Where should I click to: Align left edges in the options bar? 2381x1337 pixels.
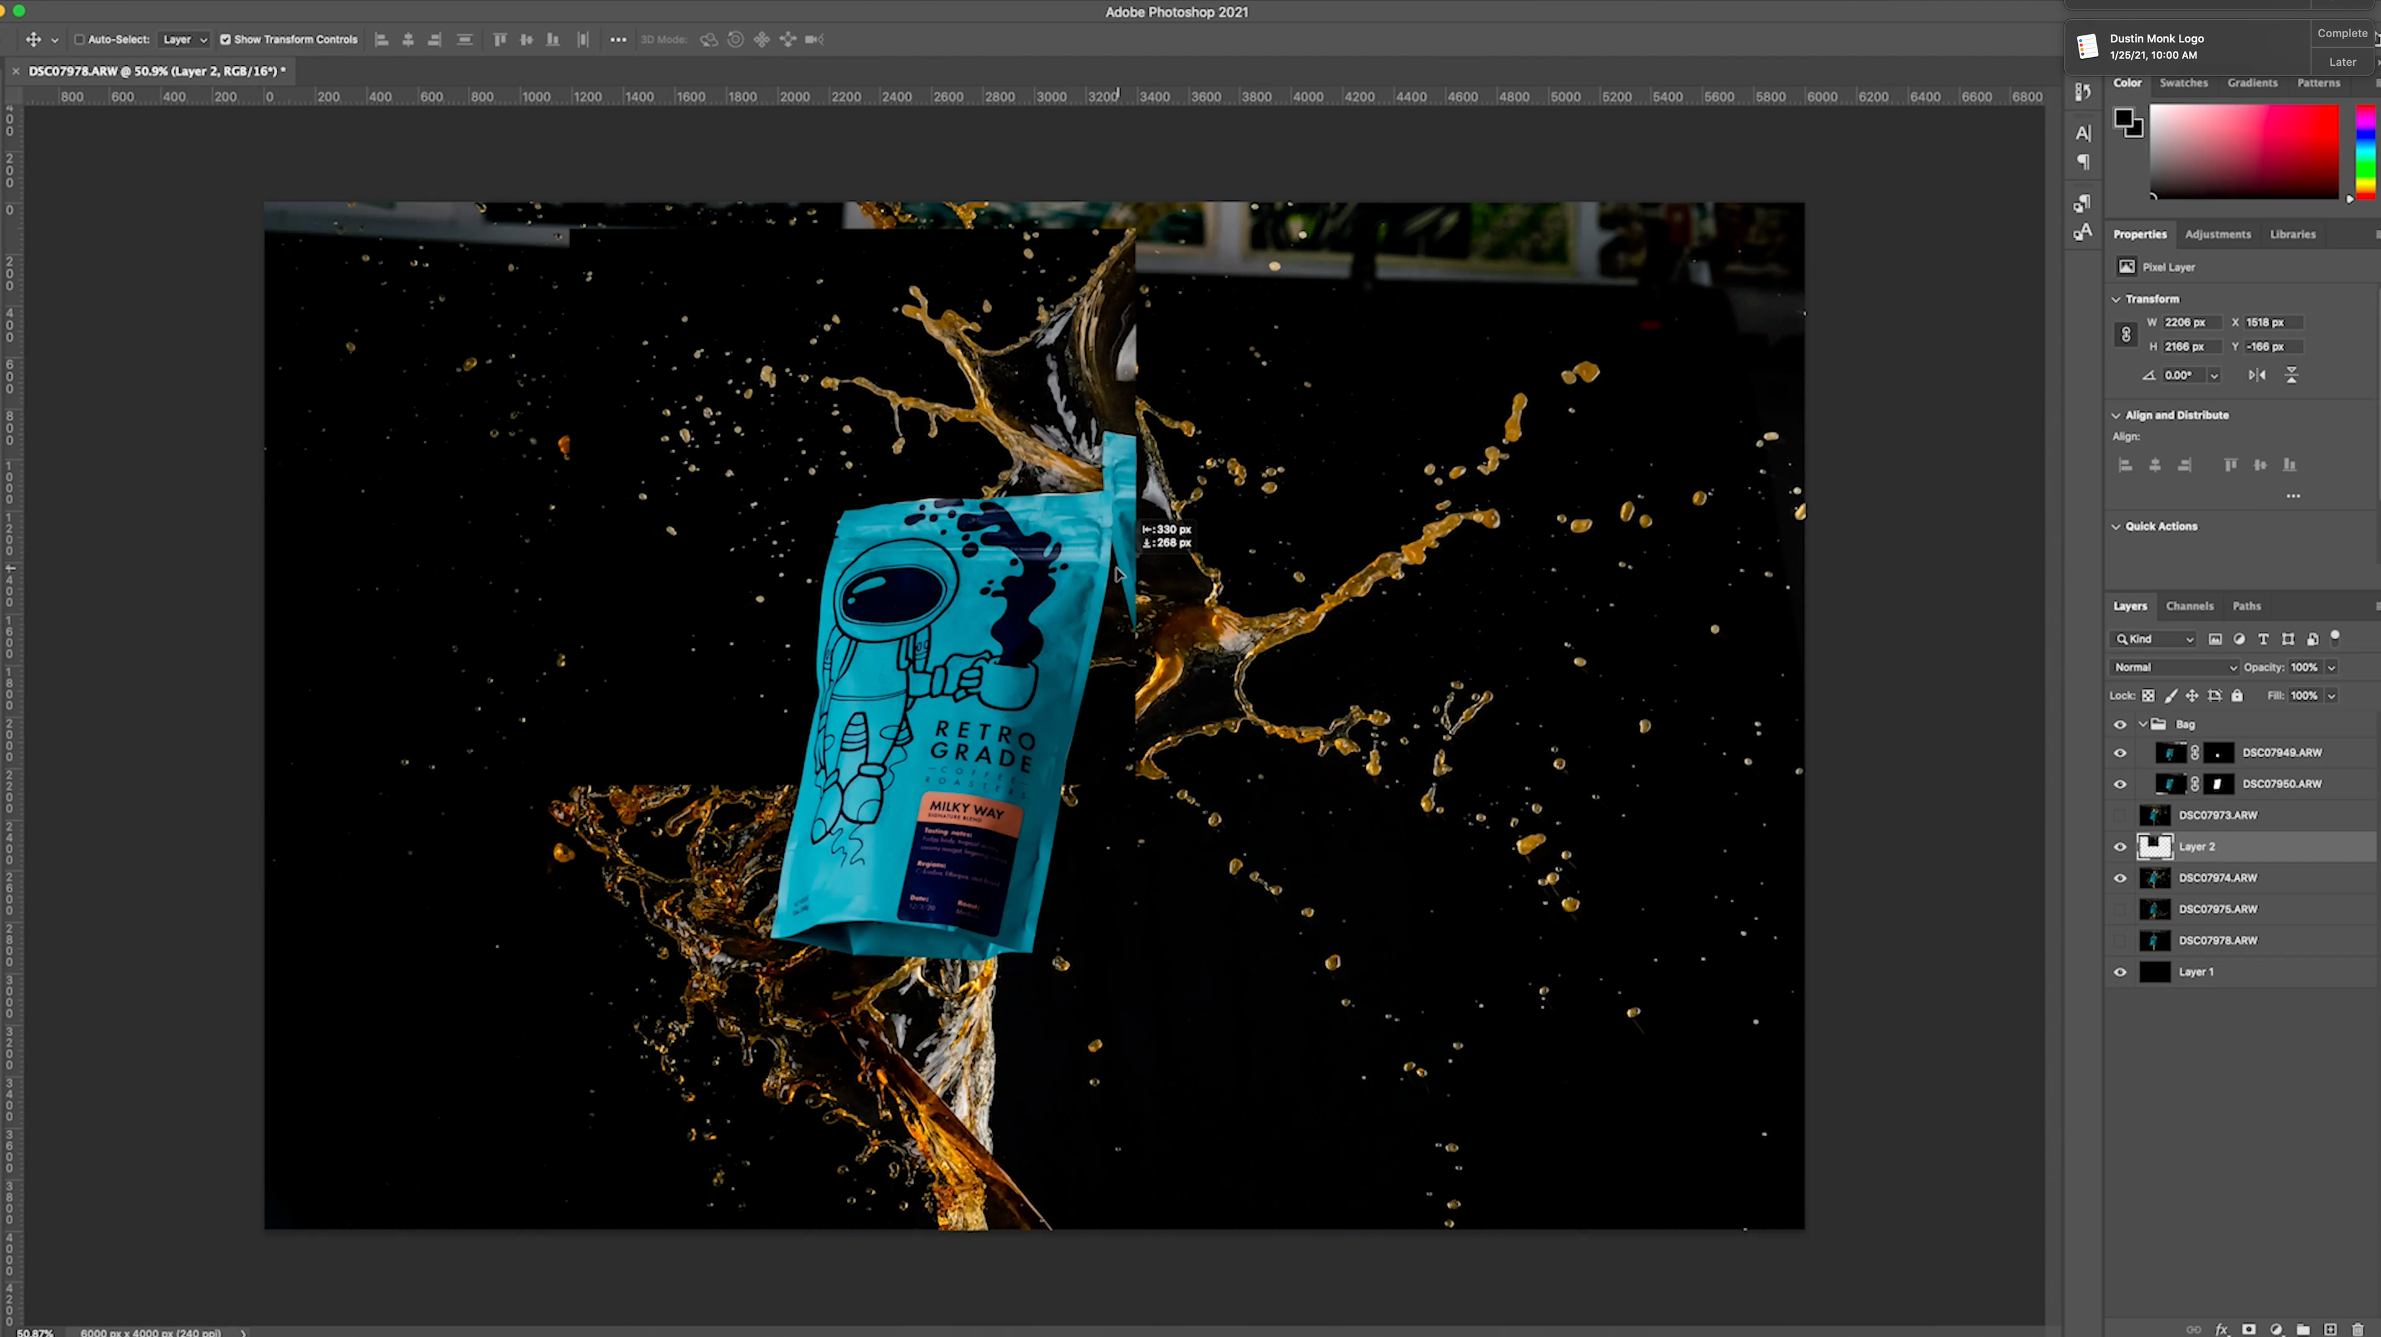pos(381,40)
